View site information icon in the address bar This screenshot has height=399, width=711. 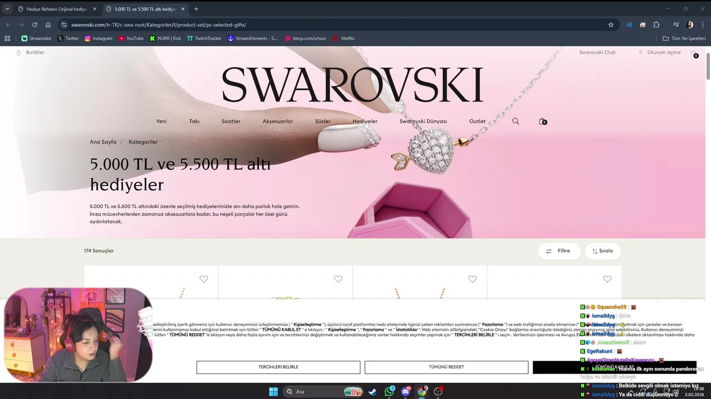click(64, 25)
